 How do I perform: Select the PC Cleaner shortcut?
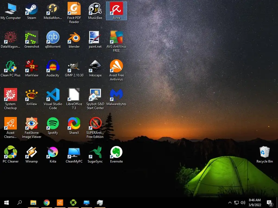pyautogui.click(x=11, y=154)
